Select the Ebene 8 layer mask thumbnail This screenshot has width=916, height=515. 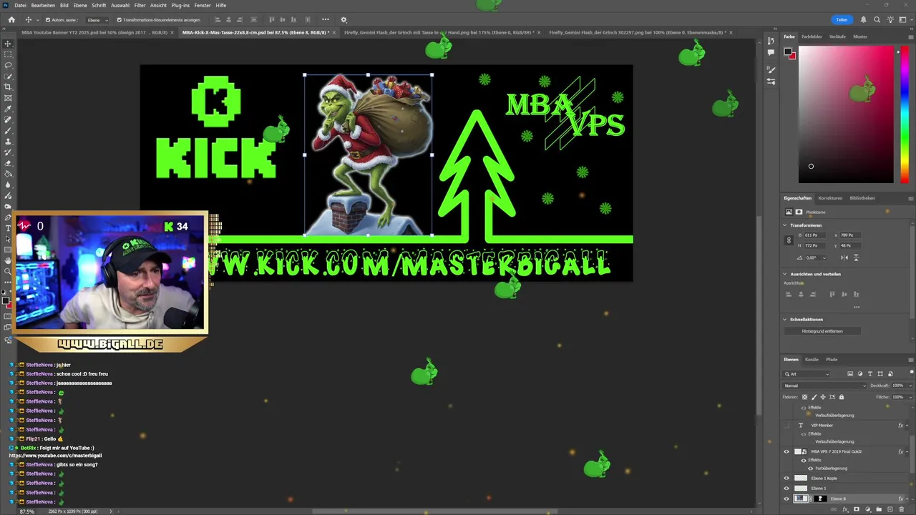[x=820, y=499]
